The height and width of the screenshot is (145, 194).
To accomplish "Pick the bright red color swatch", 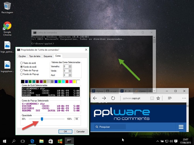I will coord(67,82).
